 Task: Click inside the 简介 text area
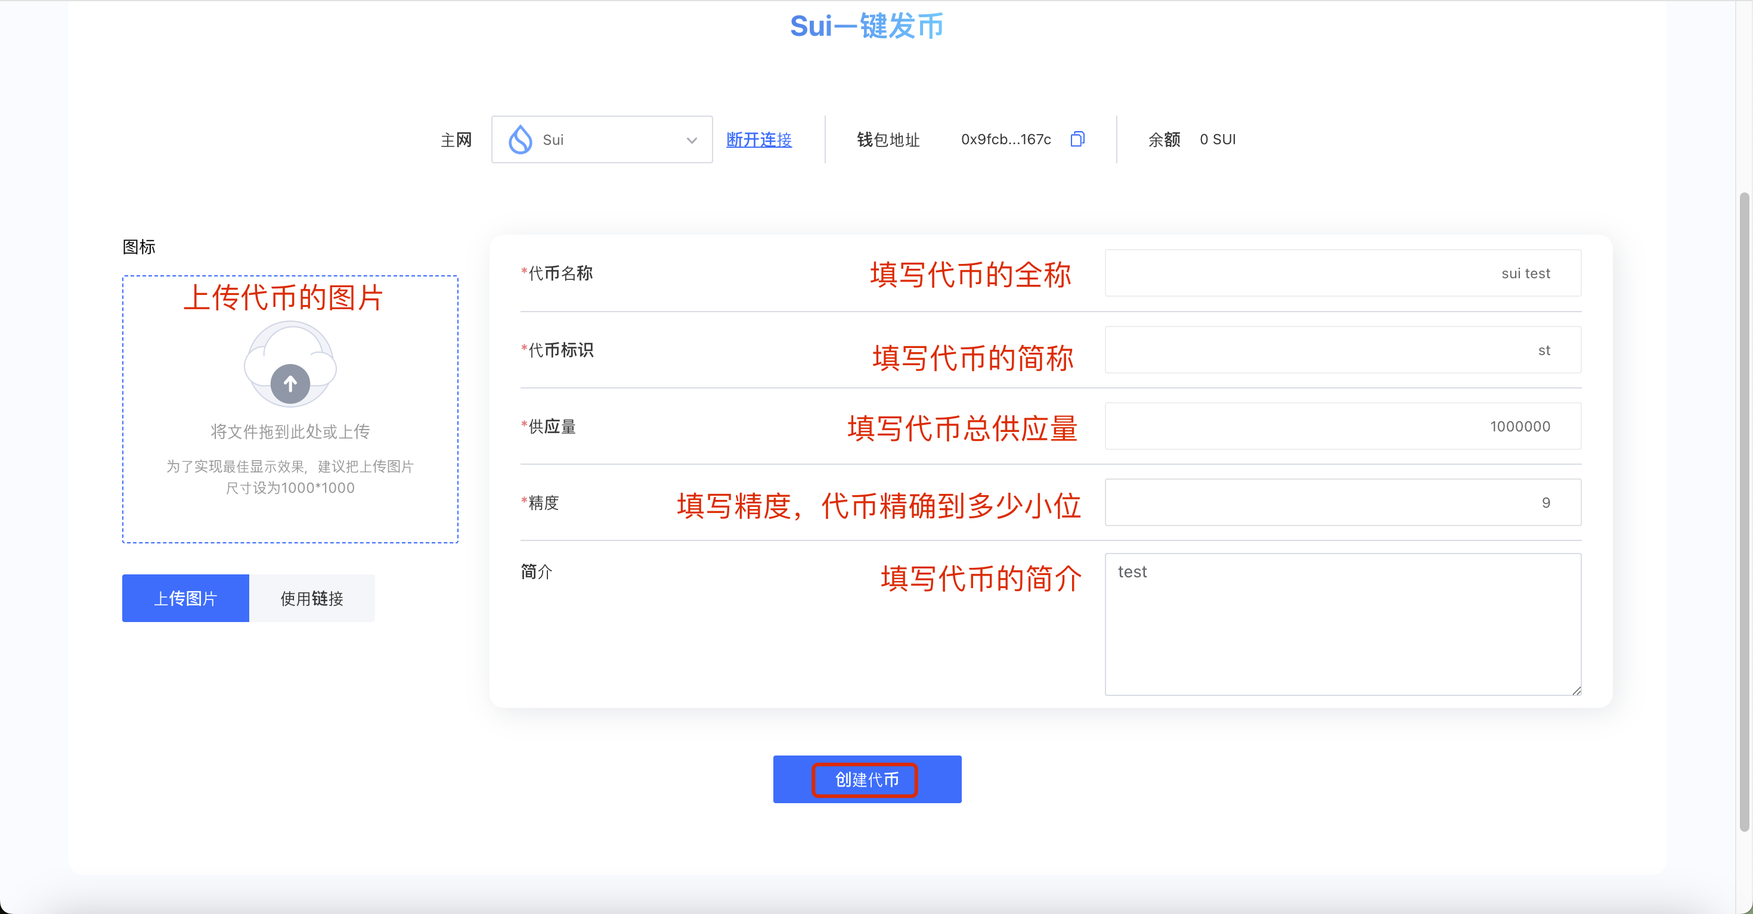(x=1343, y=624)
